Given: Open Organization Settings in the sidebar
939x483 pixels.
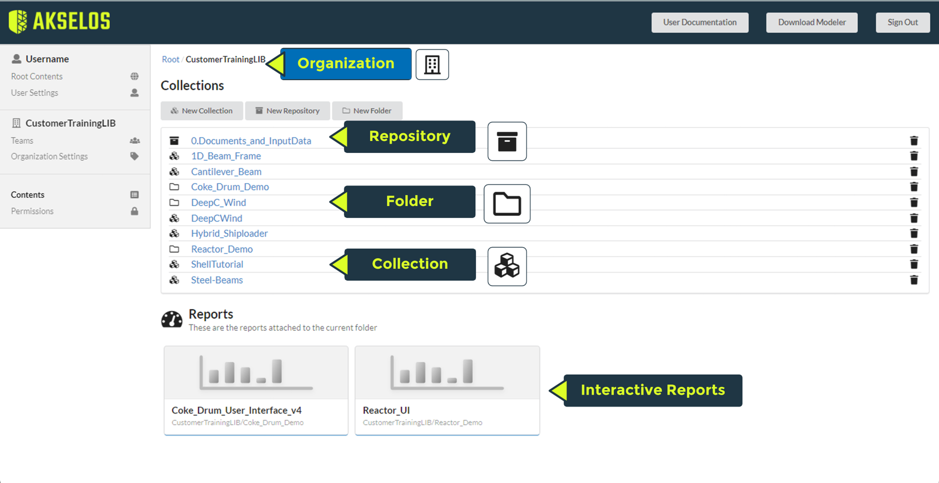Looking at the screenshot, I should pos(49,156).
